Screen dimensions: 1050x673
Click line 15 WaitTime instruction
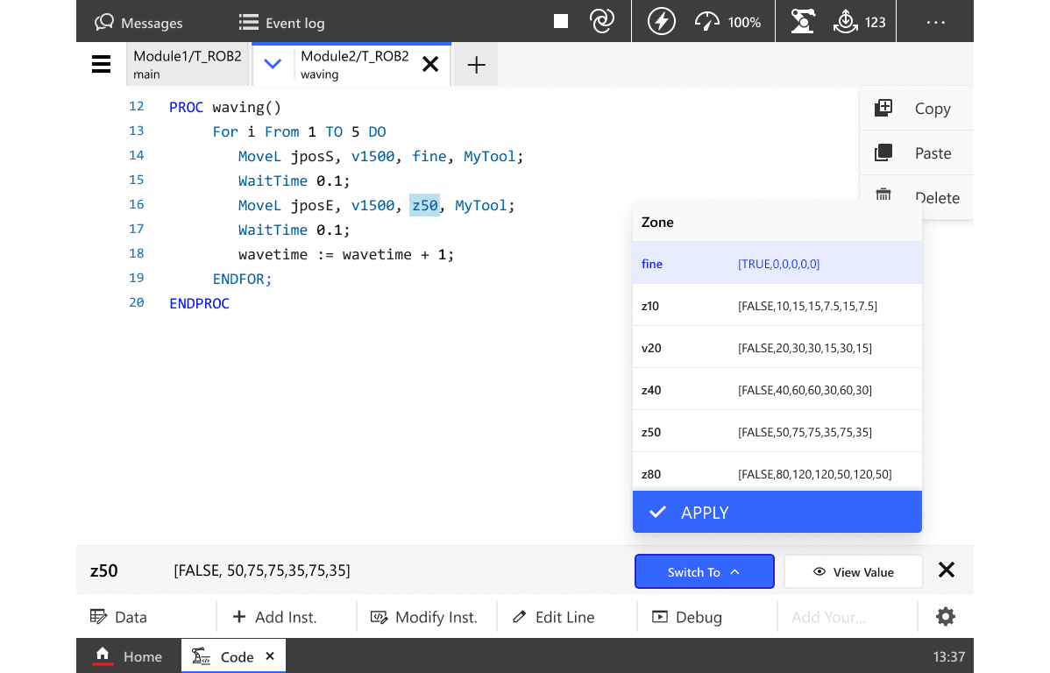coord(294,181)
